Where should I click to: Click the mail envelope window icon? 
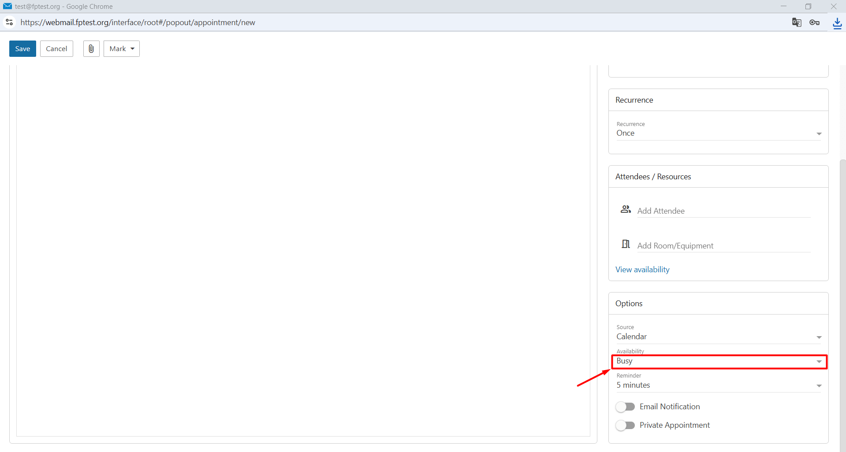click(7, 6)
